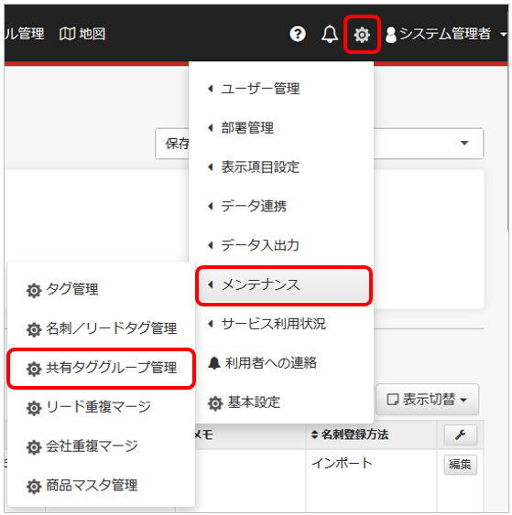
Task: Select 共有タググループ管理 entry
Action: [102, 368]
